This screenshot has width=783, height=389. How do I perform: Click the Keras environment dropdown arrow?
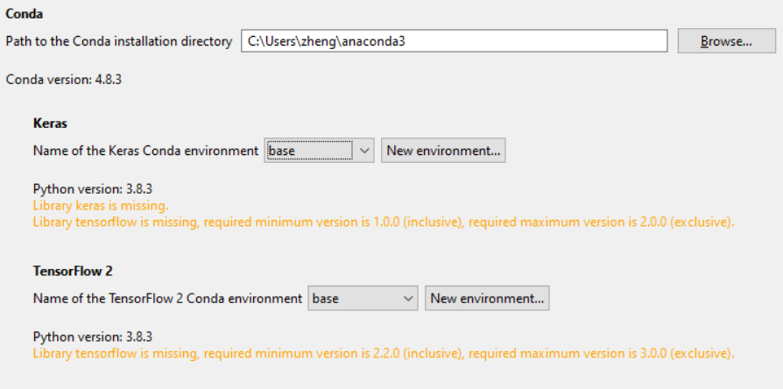(x=364, y=151)
